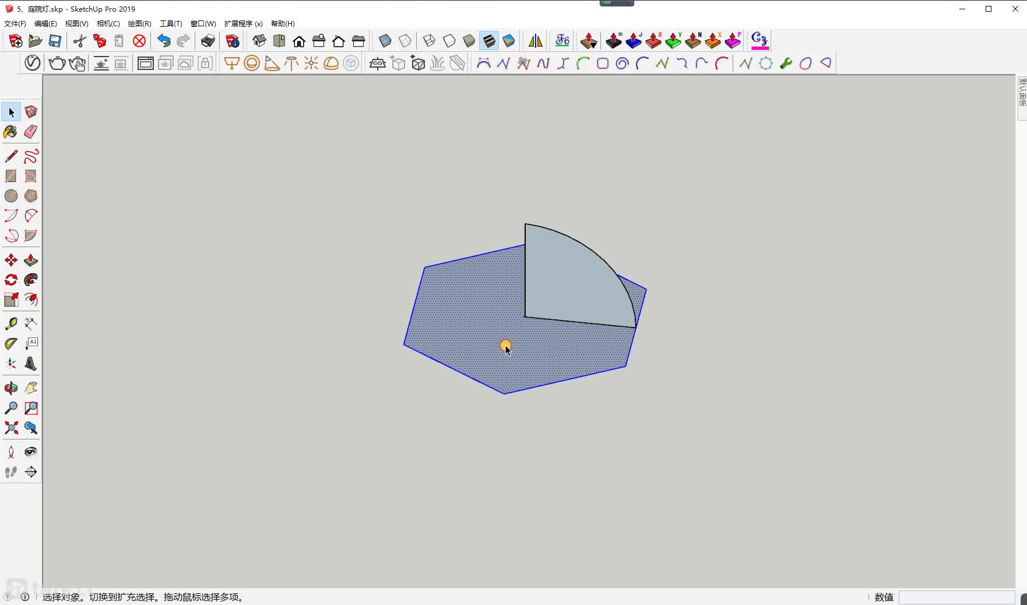This screenshot has height=605, width=1027.
Task: Select the Eraser tool
Action: point(31,132)
